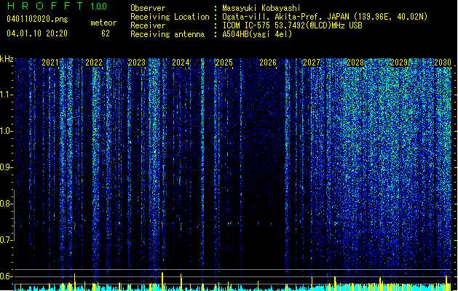Image resolution: width=458 pixels, height=291 pixels.
Task: Click the 2029 time marker
Action: pos(399,63)
